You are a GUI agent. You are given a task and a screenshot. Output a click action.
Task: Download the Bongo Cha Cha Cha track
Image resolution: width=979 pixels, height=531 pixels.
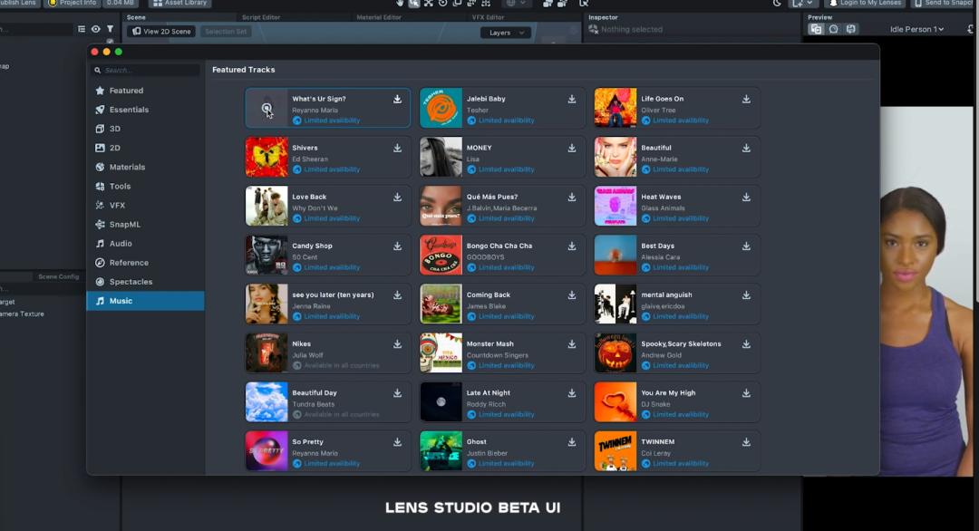pos(571,246)
